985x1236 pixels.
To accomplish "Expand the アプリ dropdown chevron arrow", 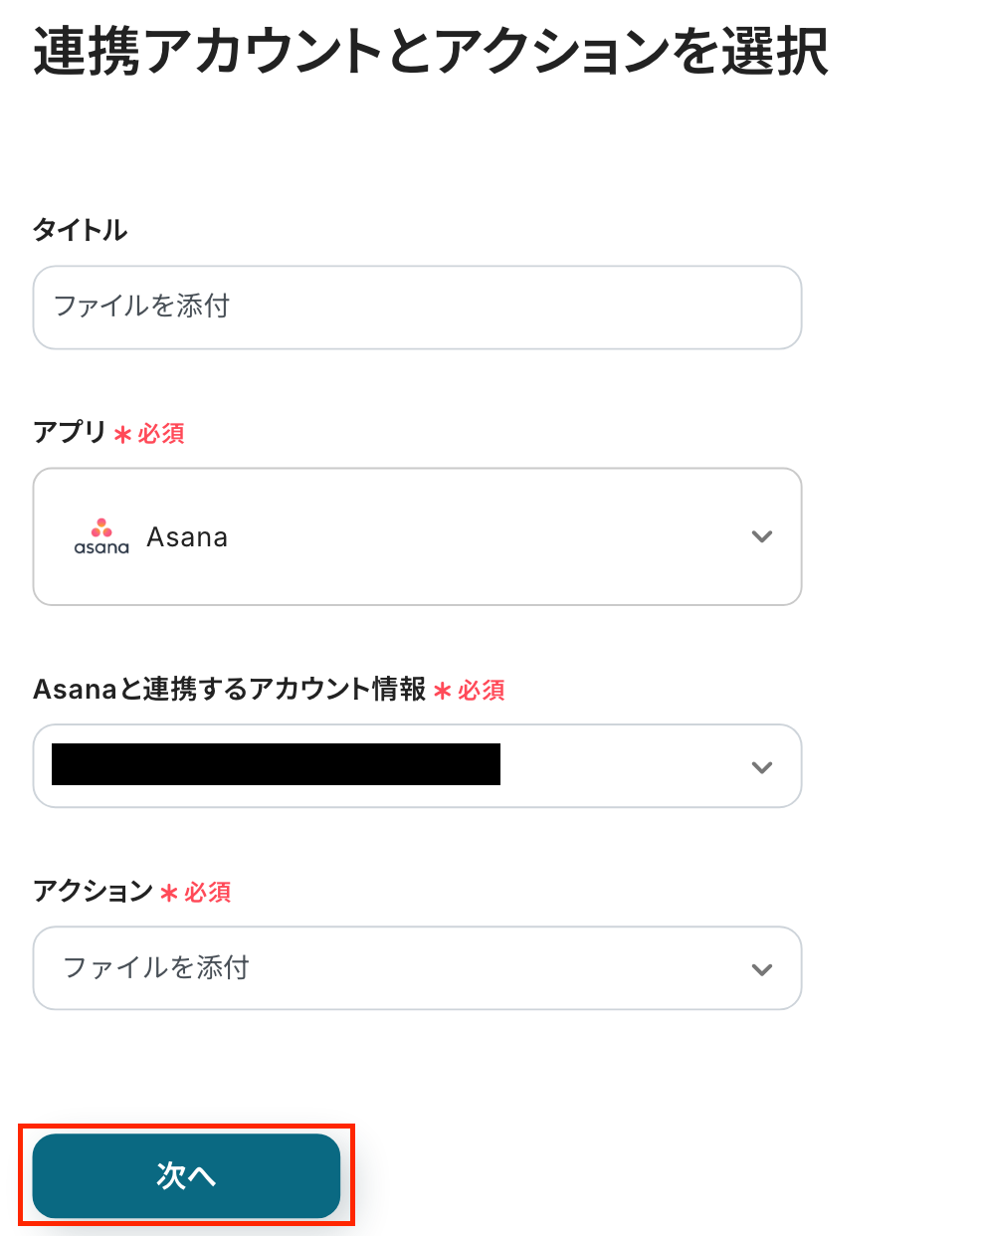I will click(762, 536).
